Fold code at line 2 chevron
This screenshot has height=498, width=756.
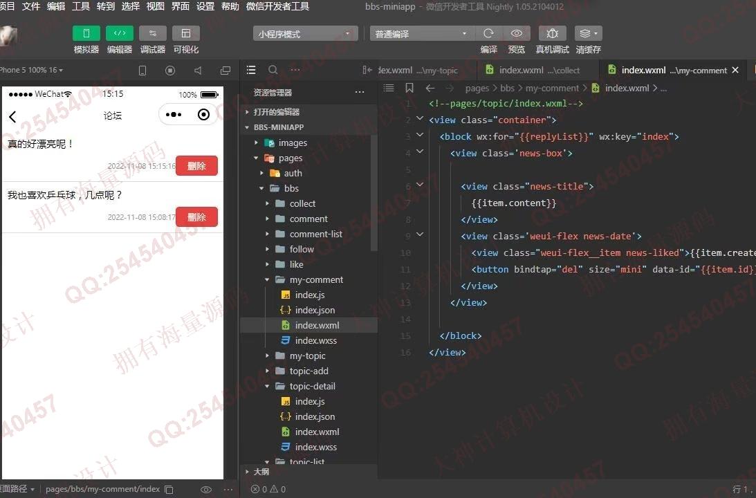coord(420,118)
